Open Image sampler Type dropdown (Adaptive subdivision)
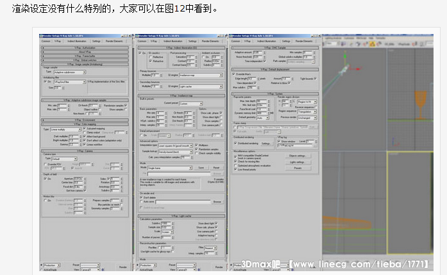The height and width of the screenshot is (275, 447). point(70,72)
